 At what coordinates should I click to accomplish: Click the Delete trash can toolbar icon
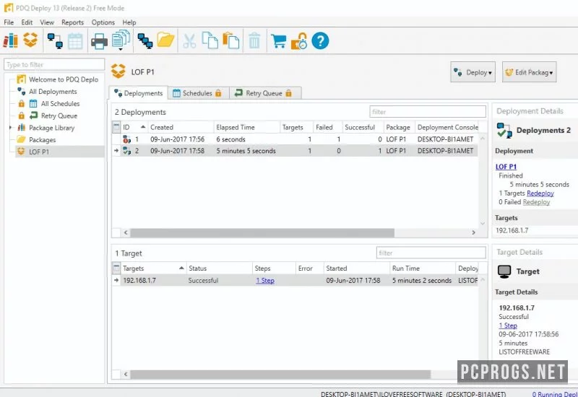[254, 40]
